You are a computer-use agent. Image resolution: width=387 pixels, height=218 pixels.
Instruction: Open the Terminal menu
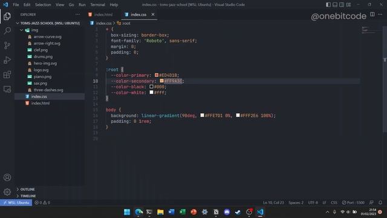(97, 5)
